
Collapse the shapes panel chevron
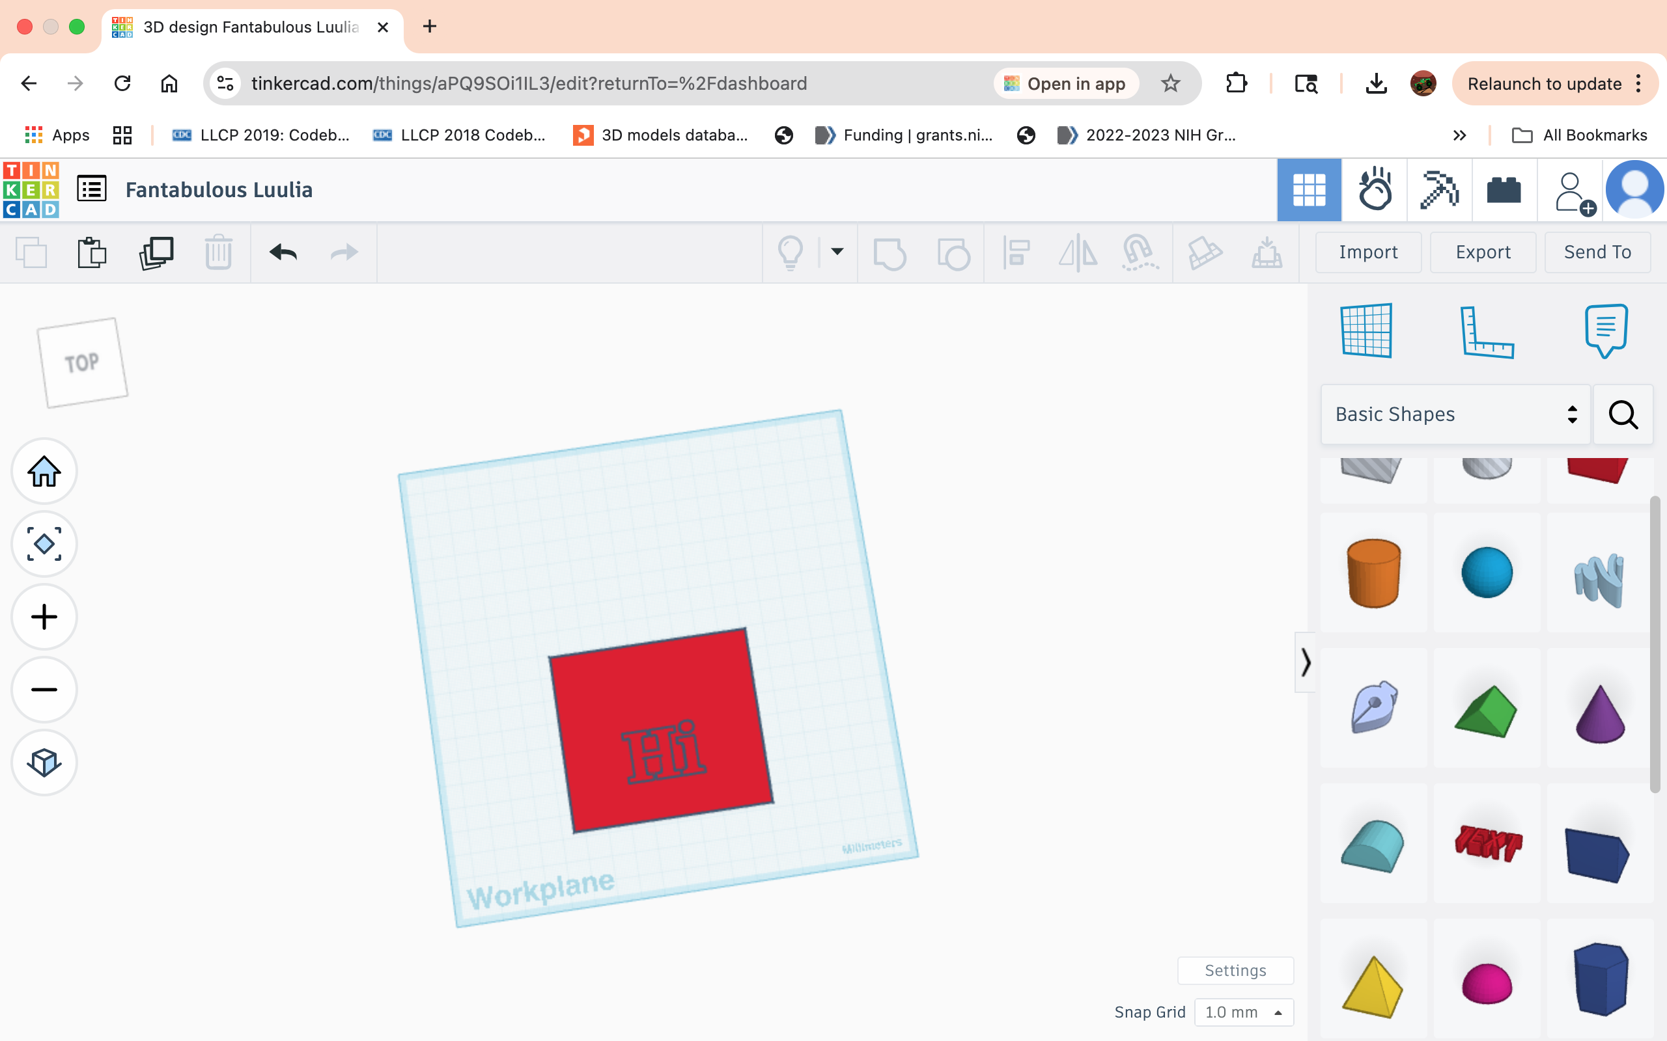click(x=1306, y=662)
